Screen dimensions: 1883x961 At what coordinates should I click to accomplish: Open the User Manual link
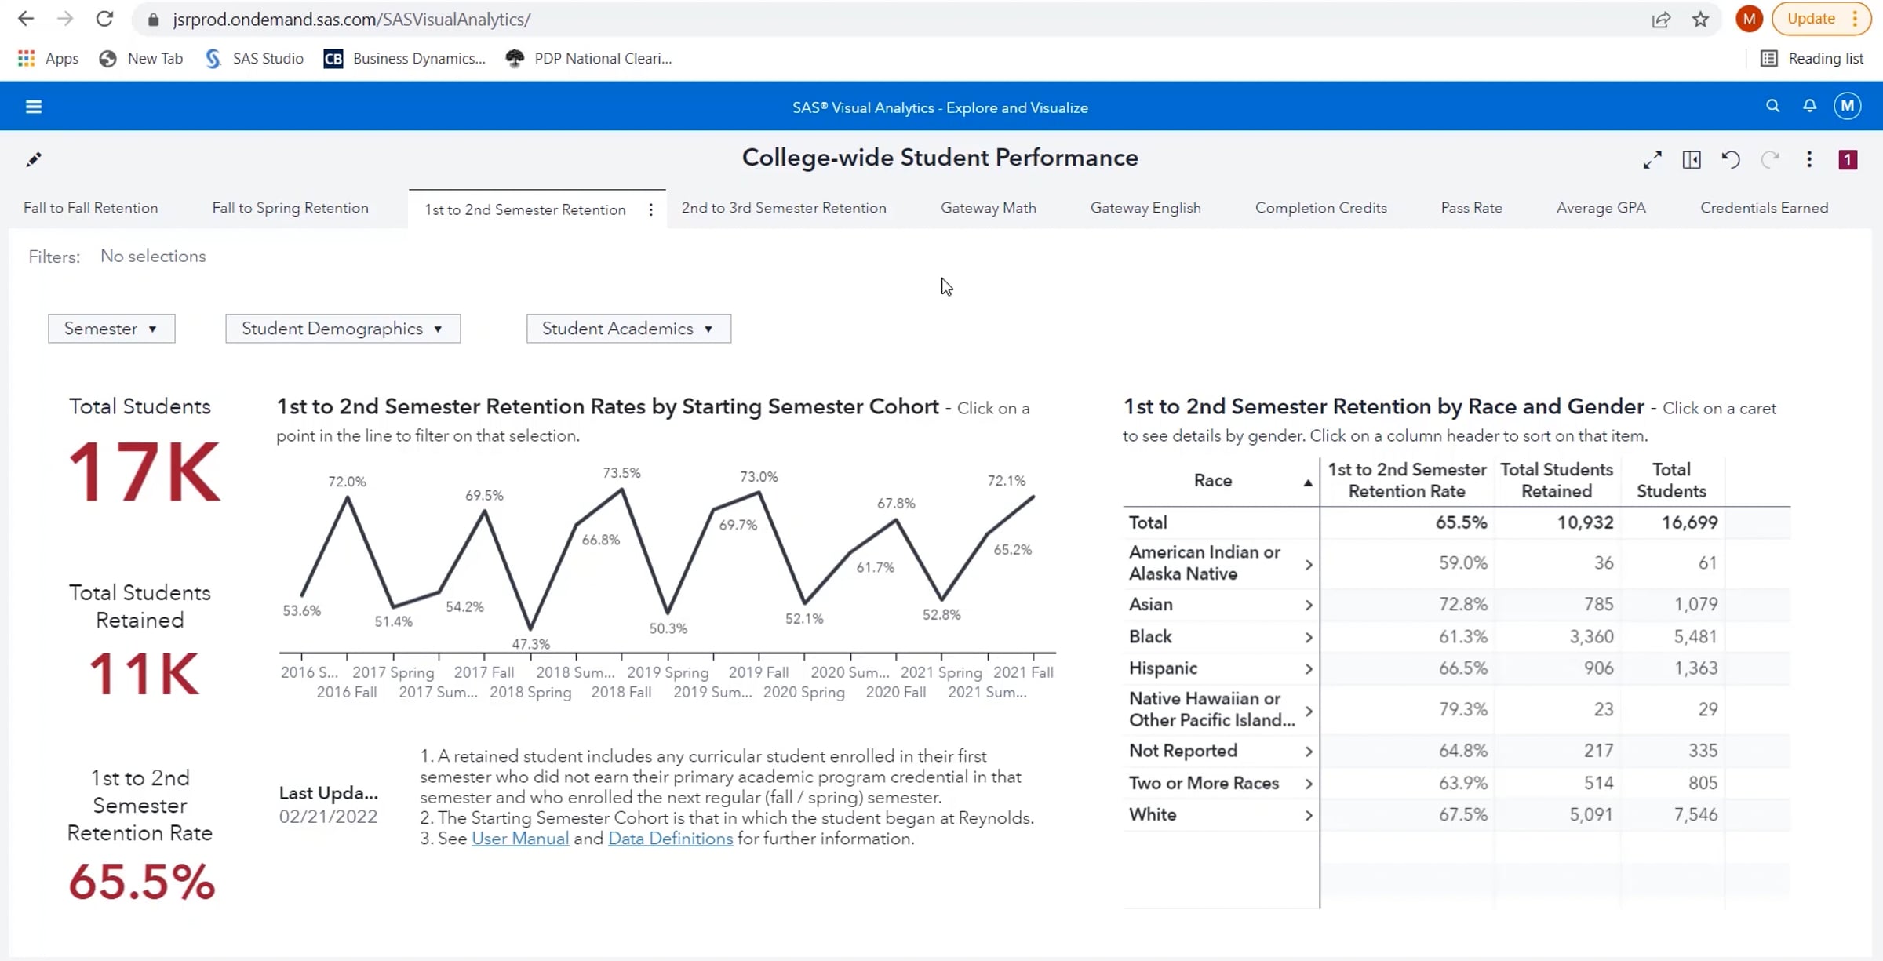[x=520, y=839]
